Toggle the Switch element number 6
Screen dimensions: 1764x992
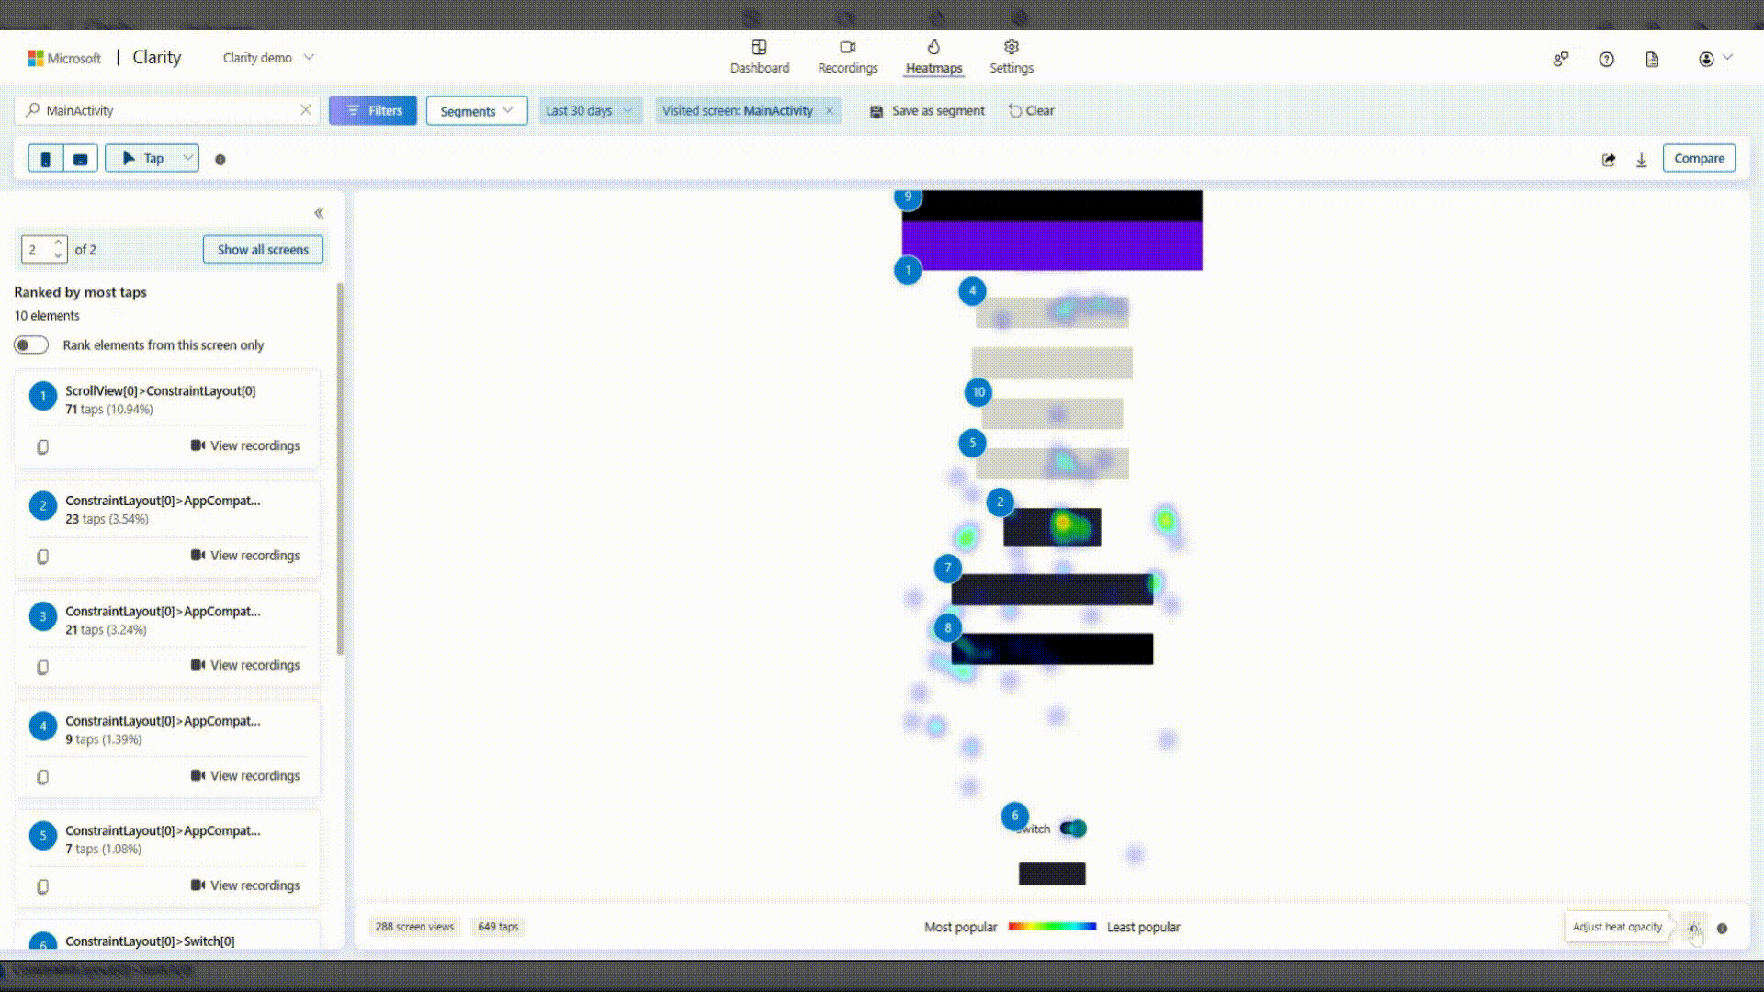[1072, 828]
